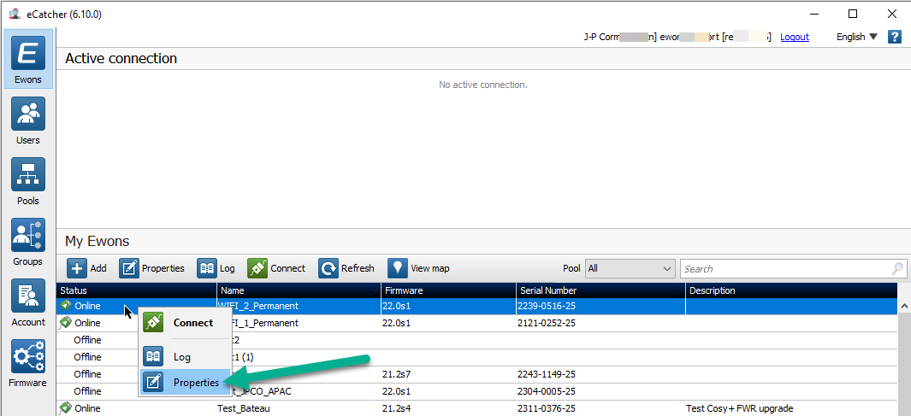Image resolution: width=911 pixels, height=416 pixels.
Task: Click the Connect toolbar button
Action: 276,268
